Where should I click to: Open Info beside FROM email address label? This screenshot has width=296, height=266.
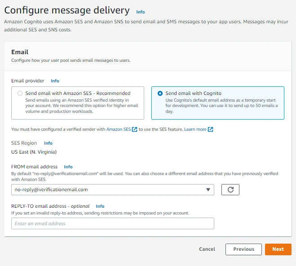[x=68, y=167]
